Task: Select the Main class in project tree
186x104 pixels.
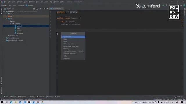Action: click(x=17, y=28)
